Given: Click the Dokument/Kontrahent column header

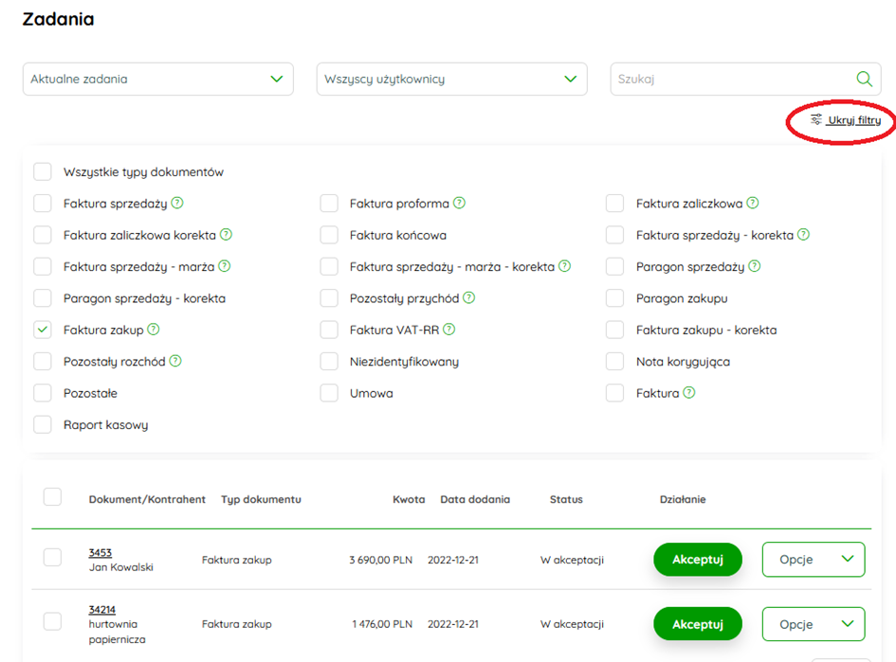Looking at the screenshot, I should tap(147, 499).
